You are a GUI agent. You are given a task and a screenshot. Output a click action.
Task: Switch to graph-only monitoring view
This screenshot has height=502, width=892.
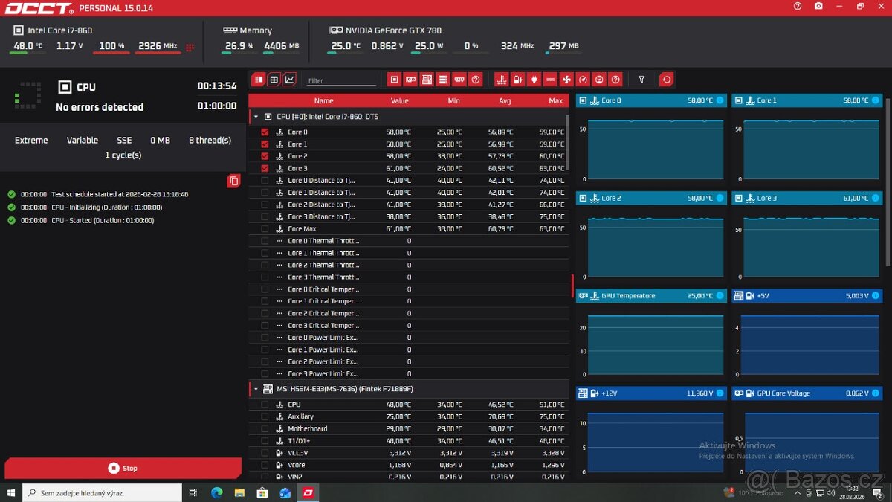pyautogui.click(x=289, y=80)
